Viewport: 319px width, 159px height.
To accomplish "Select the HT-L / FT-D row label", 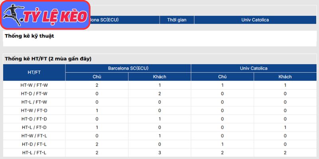I will (x=34, y=127).
